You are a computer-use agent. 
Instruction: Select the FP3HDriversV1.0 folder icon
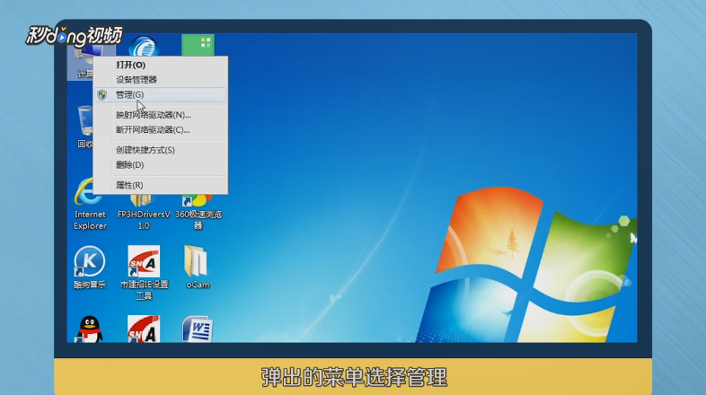pos(144,213)
